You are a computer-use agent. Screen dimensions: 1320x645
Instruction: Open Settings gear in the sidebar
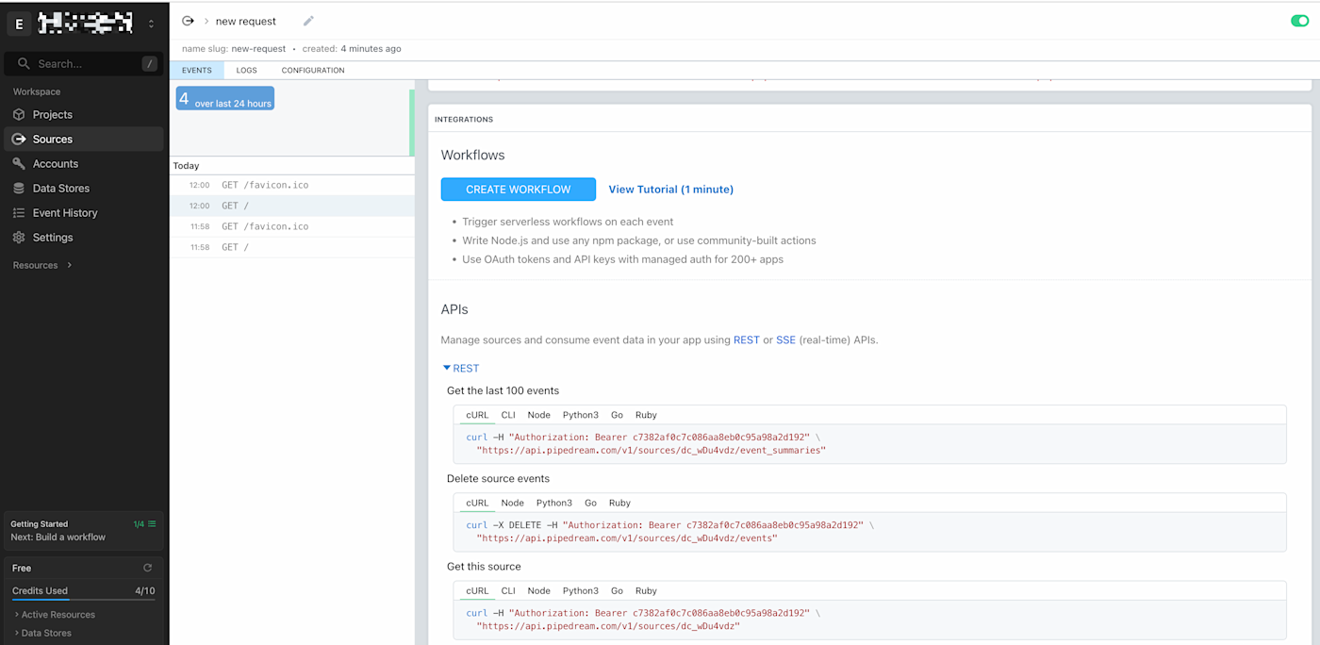pyautogui.click(x=19, y=237)
